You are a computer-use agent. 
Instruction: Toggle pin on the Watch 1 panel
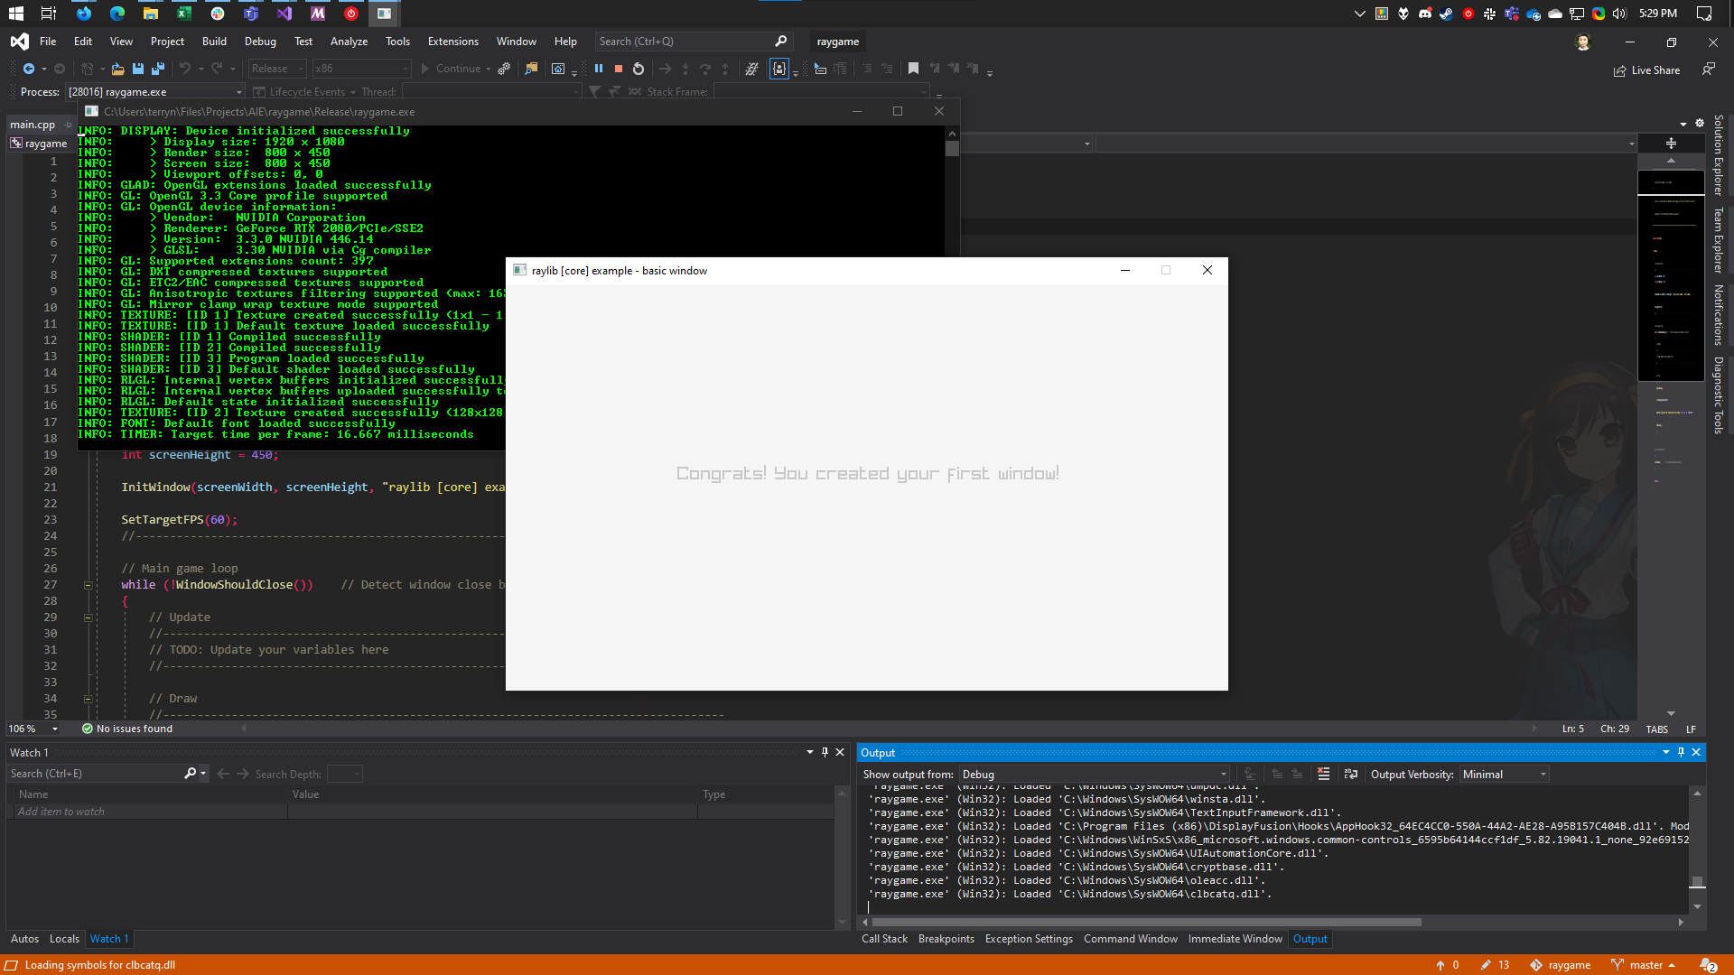pyautogui.click(x=825, y=752)
